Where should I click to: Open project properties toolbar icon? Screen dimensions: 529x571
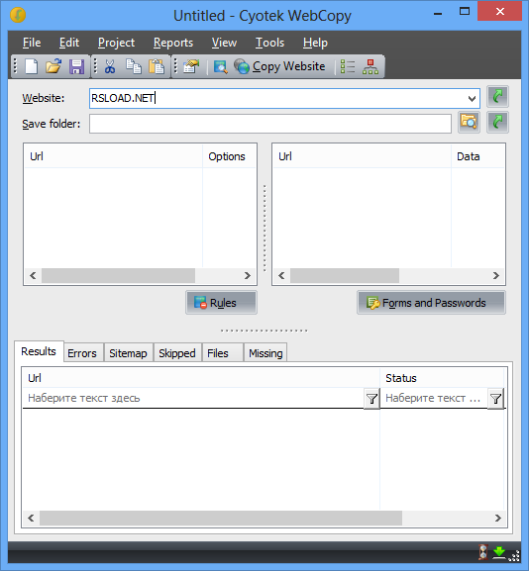pyautogui.click(x=191, y=66)
